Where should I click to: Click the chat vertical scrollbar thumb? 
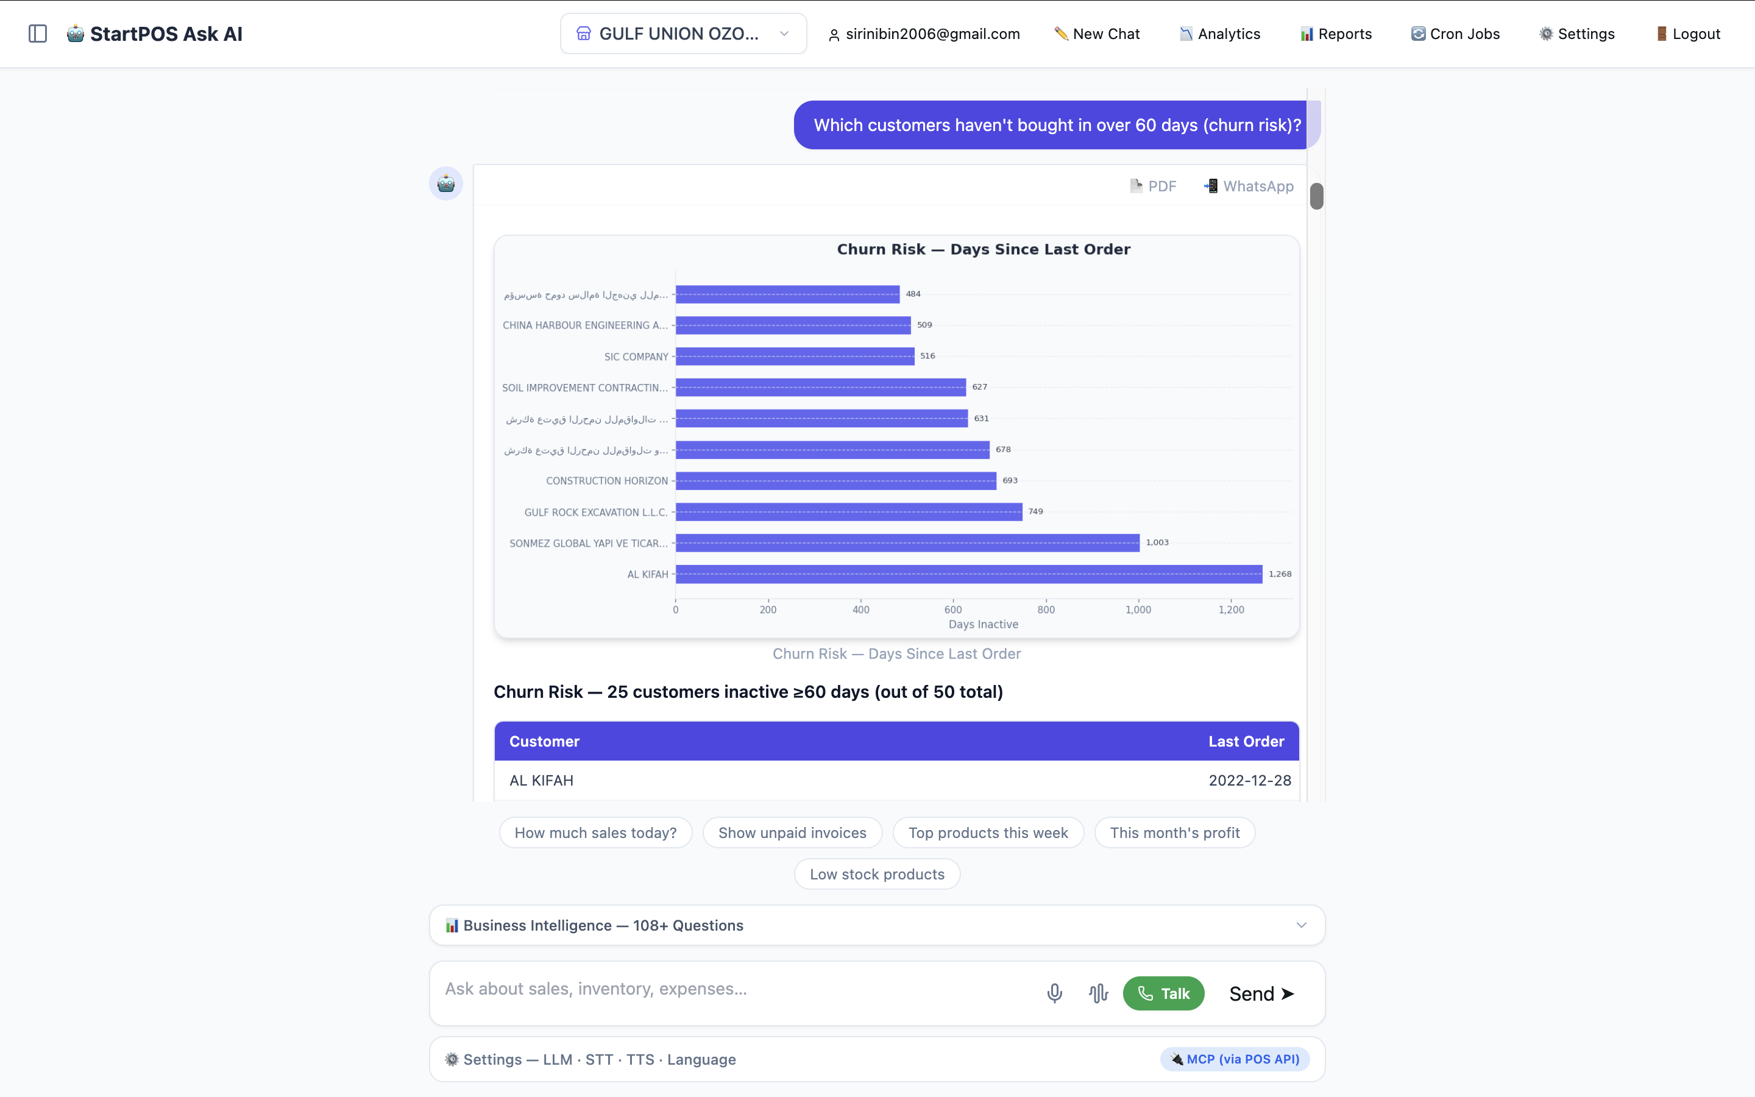pyautogui.click(x=1316, y=196)
